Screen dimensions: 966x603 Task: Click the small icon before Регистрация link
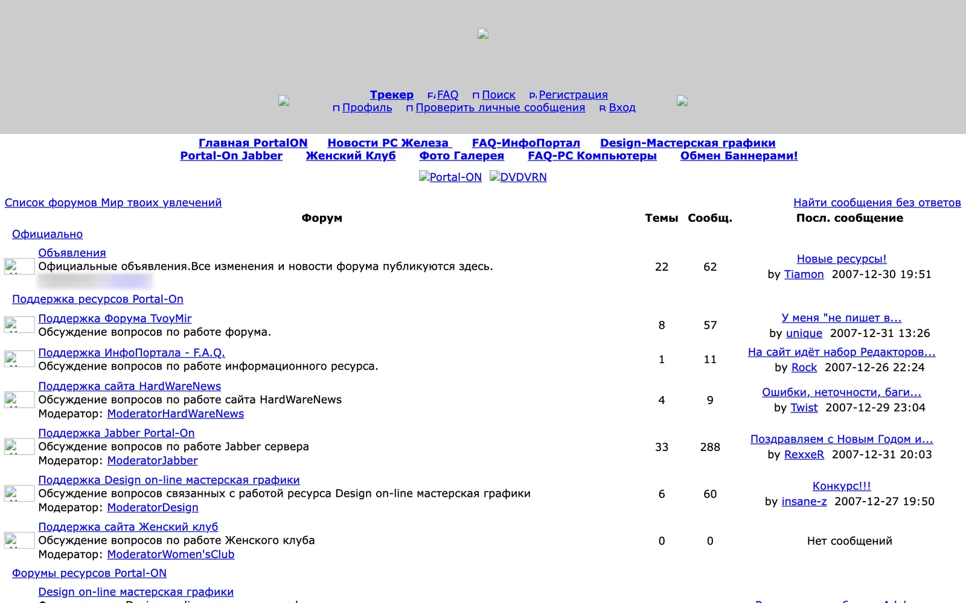tap(533, 95)
